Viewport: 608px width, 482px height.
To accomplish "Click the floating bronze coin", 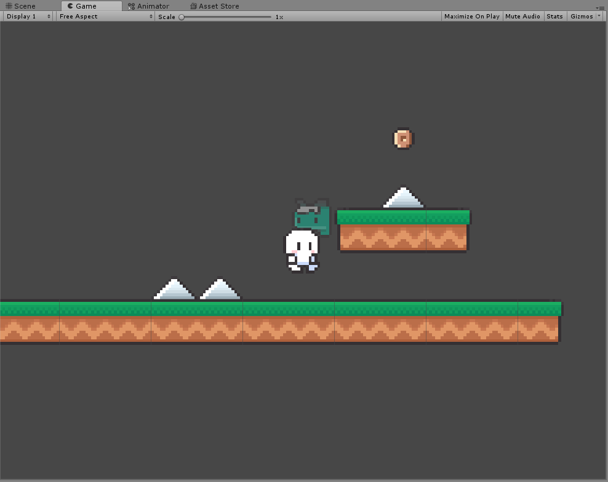I will click(x=403, y=138).
